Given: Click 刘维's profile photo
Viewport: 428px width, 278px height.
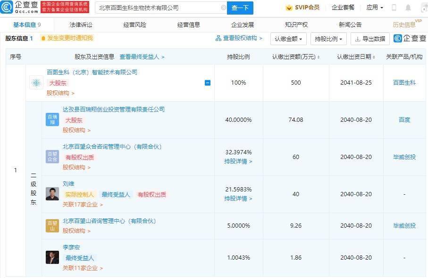Looking at the screenshot, I should pyautogui.click(x=52, y=194).
